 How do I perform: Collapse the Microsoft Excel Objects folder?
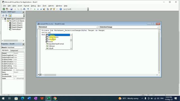pyautogui.click(x=5, y=21)
